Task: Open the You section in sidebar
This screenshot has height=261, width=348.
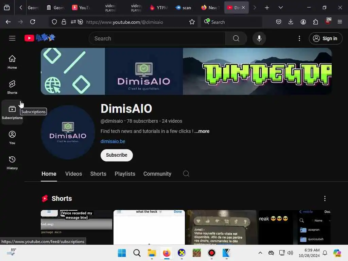Action: 12,138
